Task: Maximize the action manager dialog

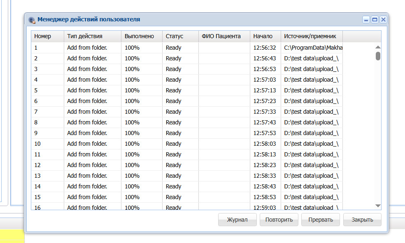Action: 375,20
